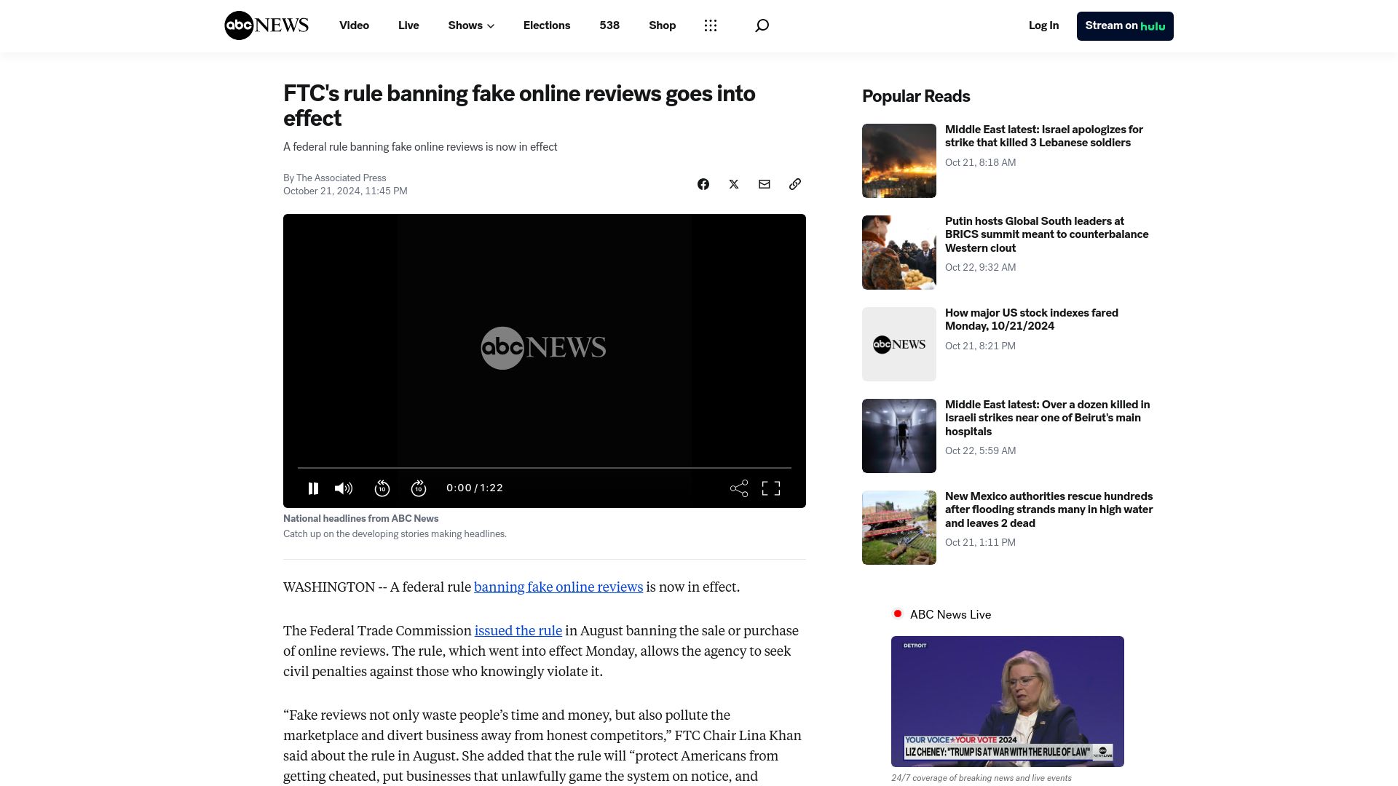Pause the video player
Image resolution: width=1398 pixels, height=786 pixels.
coord(313,488)
